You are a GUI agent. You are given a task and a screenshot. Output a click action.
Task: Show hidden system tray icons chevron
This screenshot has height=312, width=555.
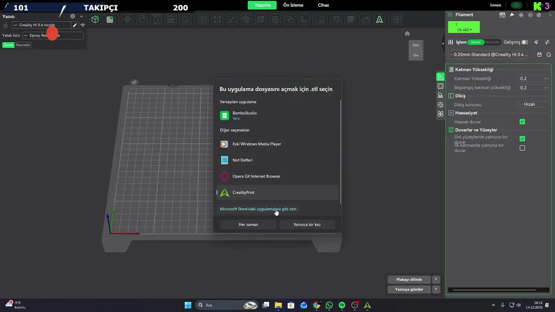(x=494, y=305)
